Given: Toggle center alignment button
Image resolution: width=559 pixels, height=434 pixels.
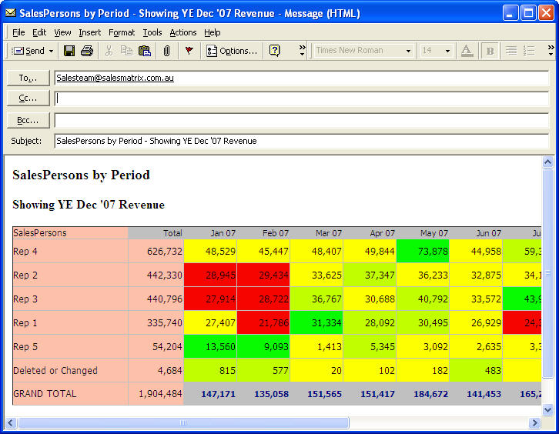Looking at the screenshot, I should coord(510,51).
